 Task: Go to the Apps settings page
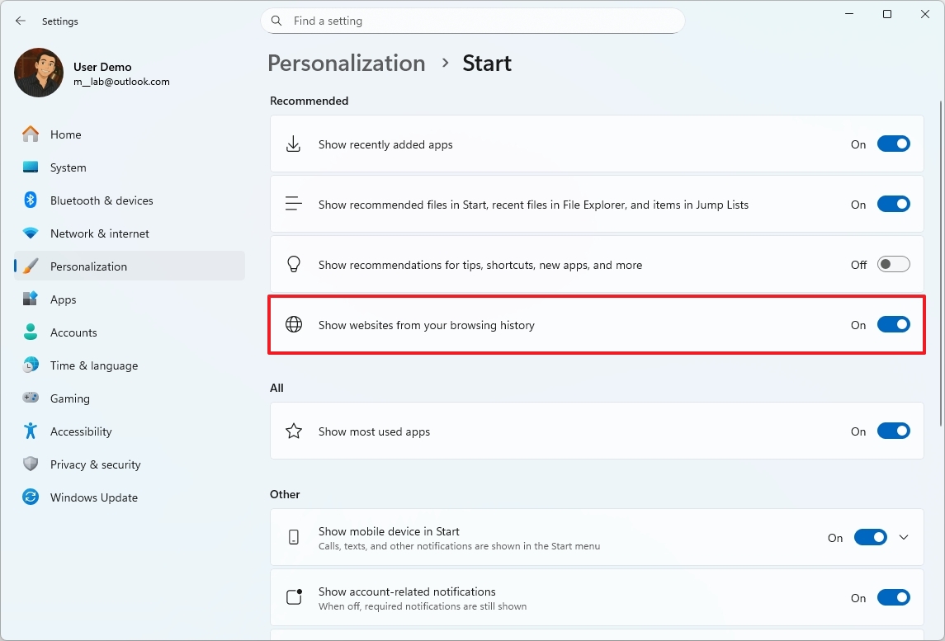point(63,299)
